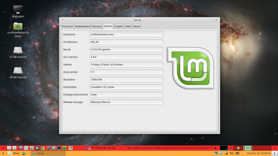Image resolution: width=278 pixels, height=156 pixels.
Task: Open the Bilgisayar desktop icon
Action: [x=18, y=11]
